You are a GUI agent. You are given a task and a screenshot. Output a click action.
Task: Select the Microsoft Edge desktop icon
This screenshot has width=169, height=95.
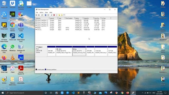click(x=4, y=48)
